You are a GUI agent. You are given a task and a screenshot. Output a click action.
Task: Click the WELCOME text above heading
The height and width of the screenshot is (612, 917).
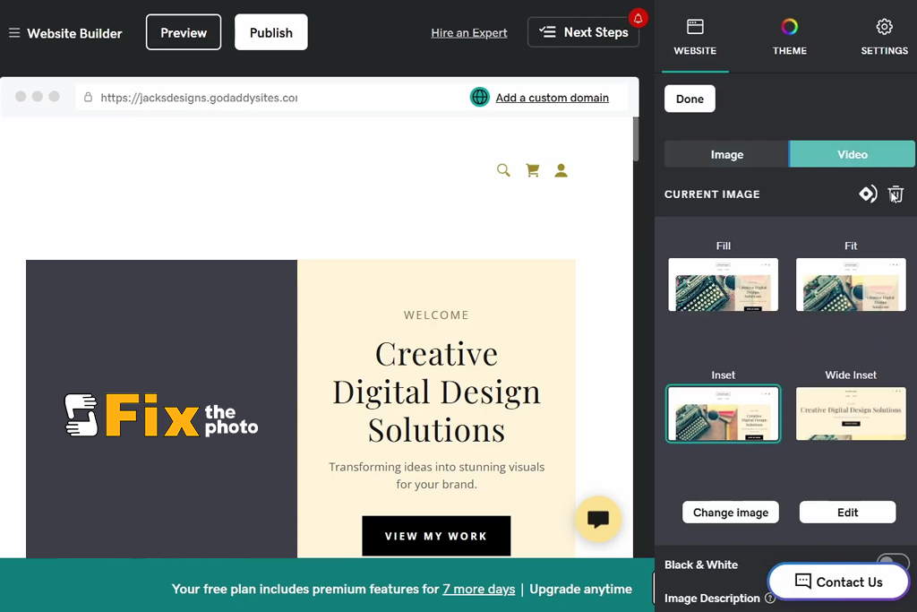tap(436, 315)
